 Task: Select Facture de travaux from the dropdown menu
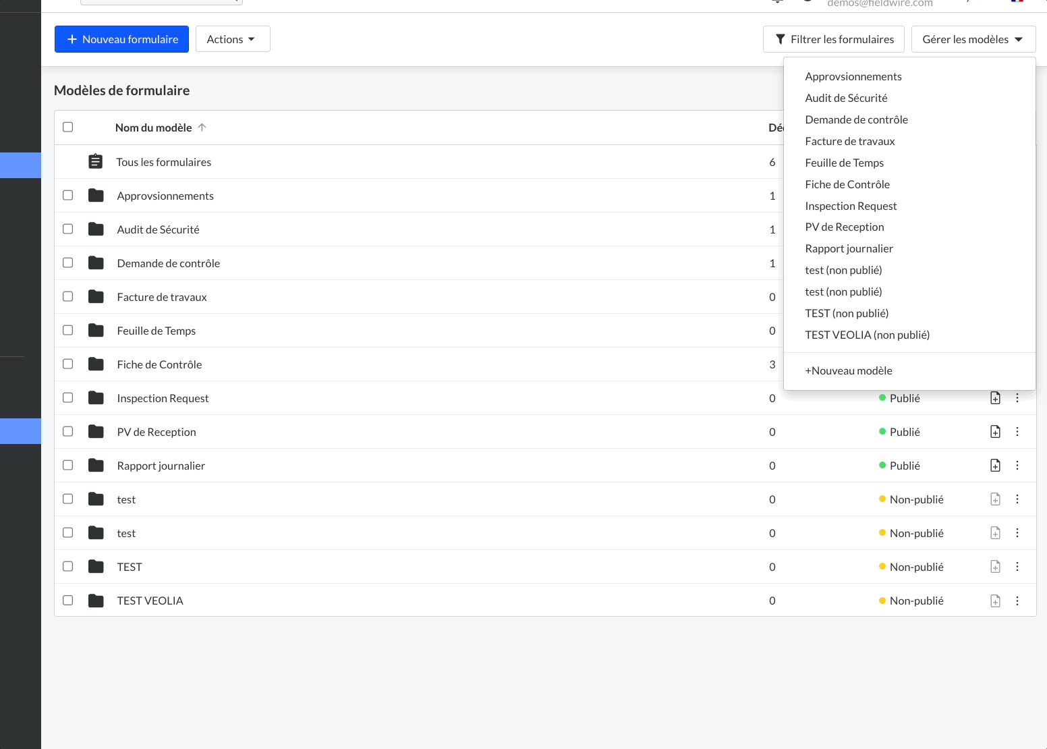[x=849, y=141]
